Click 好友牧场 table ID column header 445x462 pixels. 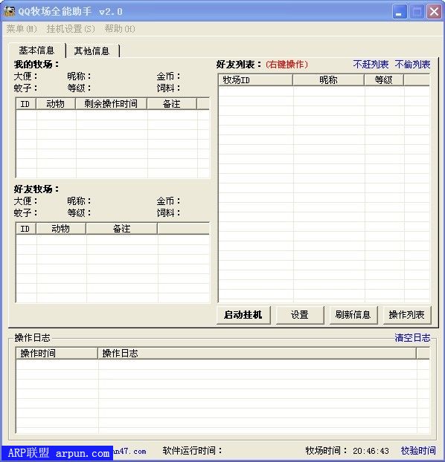pyautogui.click(x=25, y=229)
